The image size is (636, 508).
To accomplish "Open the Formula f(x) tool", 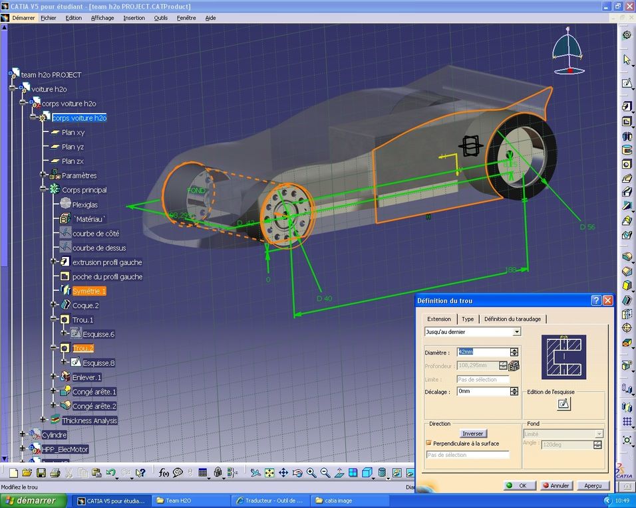I will (x=164, y=473).
